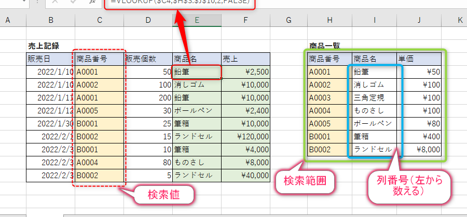The image size is (467, 217).
Task: Select 商品番号 header in the product list table
Action: tap(329, 59)
